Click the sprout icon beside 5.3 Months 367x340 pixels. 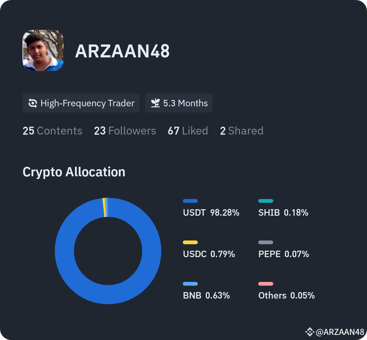155,103
